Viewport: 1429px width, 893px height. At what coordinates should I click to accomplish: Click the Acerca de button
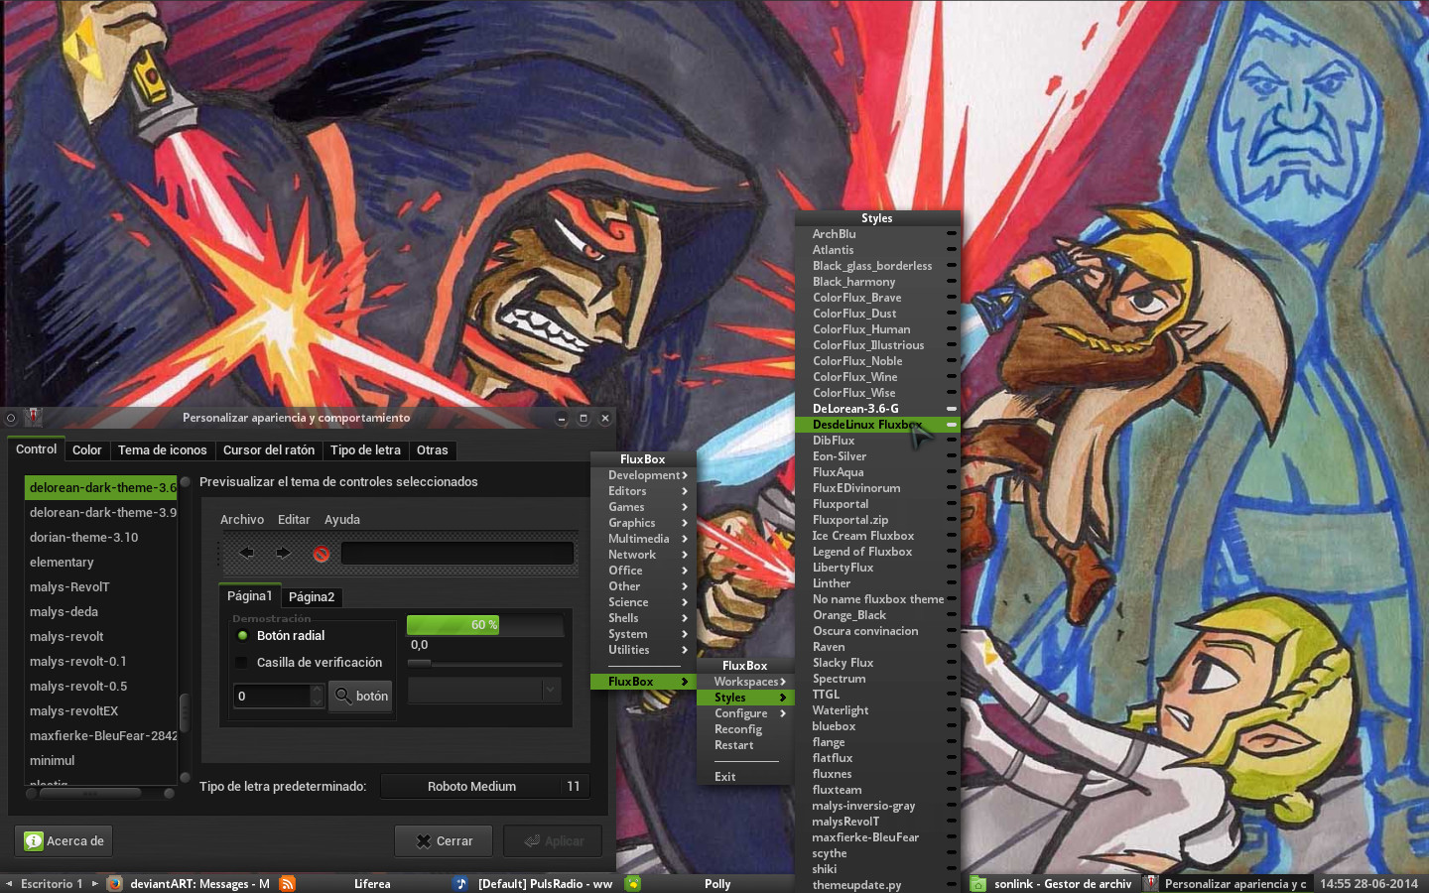tap(64, 841)
